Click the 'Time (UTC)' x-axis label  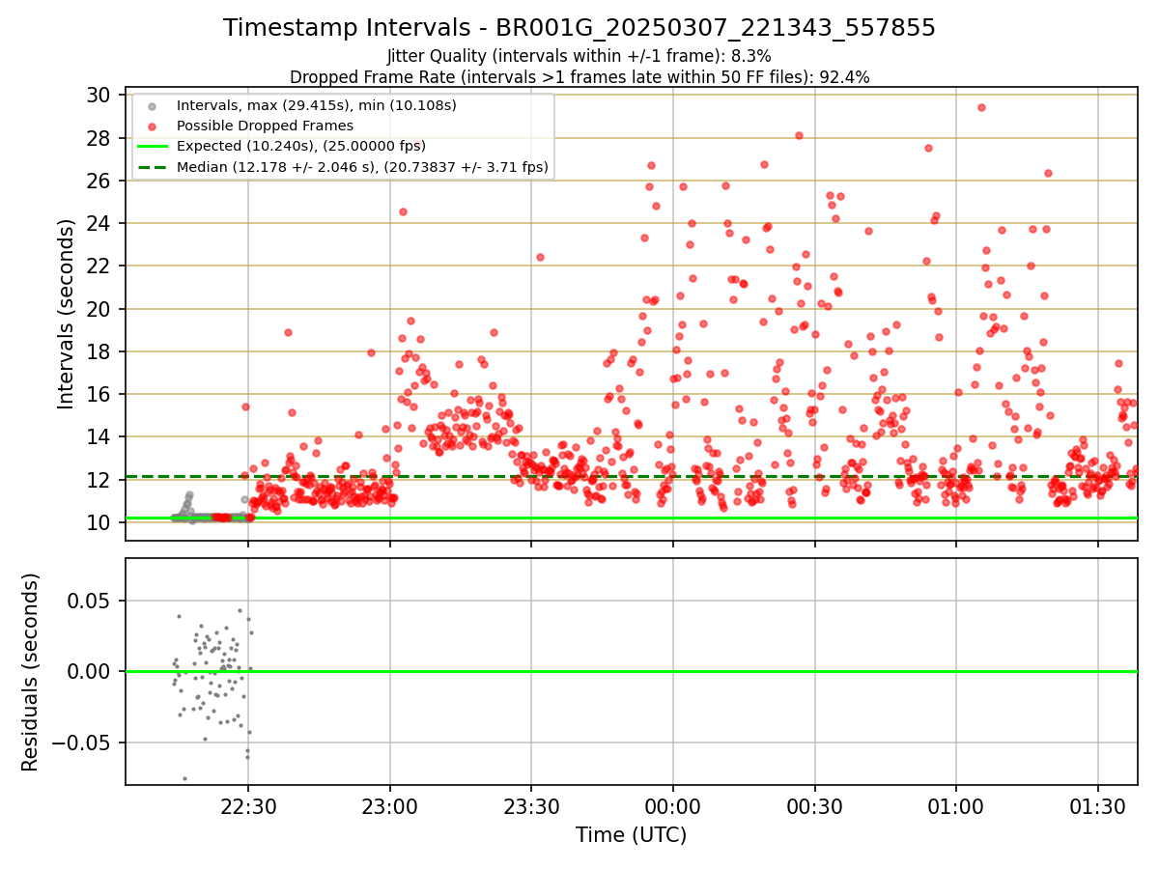point(631,834)
